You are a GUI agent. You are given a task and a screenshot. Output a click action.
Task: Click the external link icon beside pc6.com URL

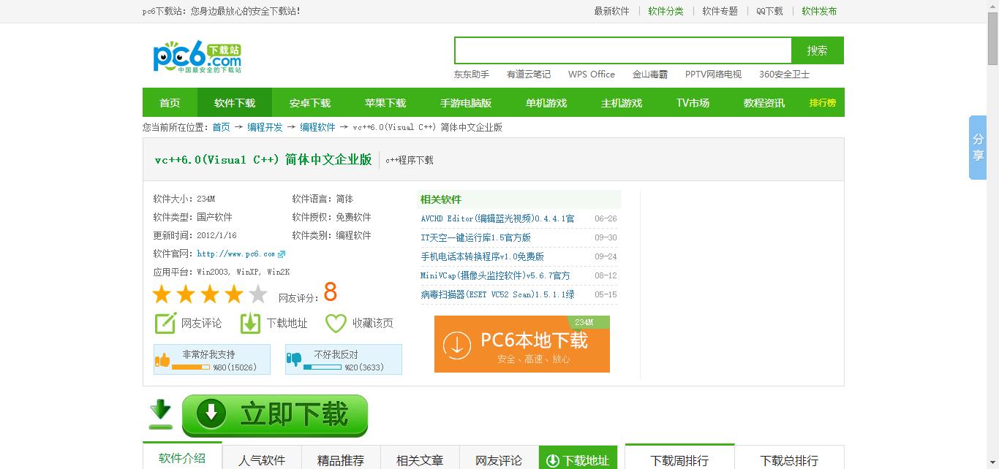tap(282, 254)
